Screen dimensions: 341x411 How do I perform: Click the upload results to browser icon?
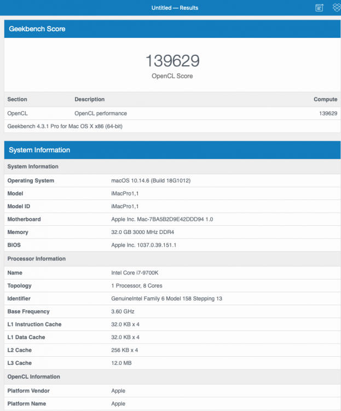pos(319,8)
